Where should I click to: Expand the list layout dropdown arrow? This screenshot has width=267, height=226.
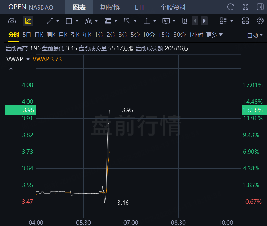tap(232, 21)
